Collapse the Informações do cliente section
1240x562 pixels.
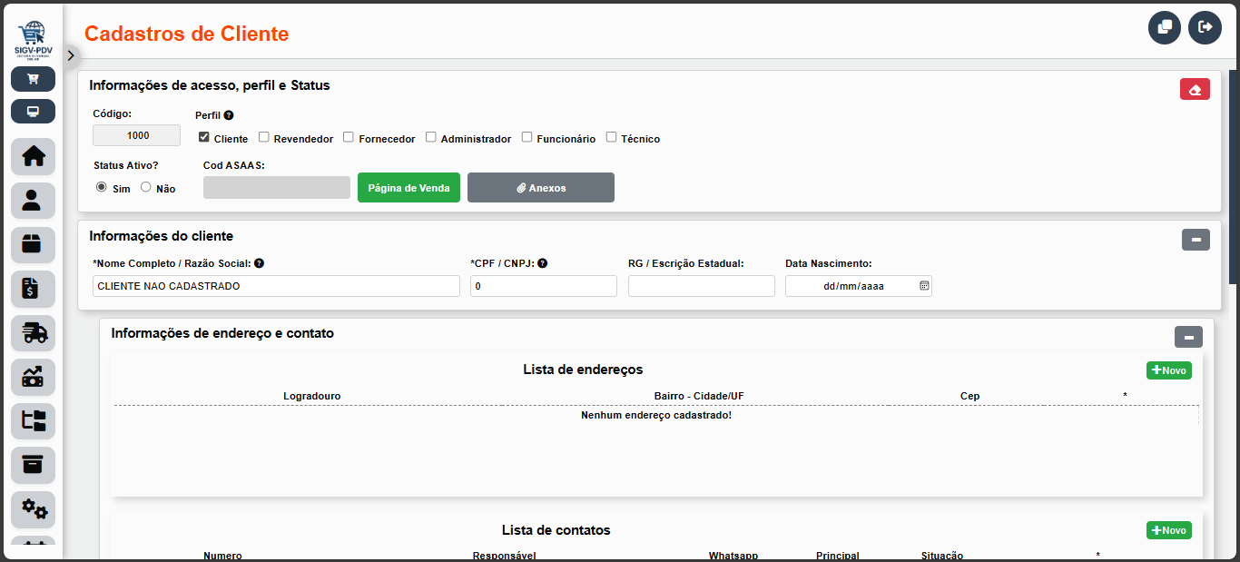point(1196,240)
